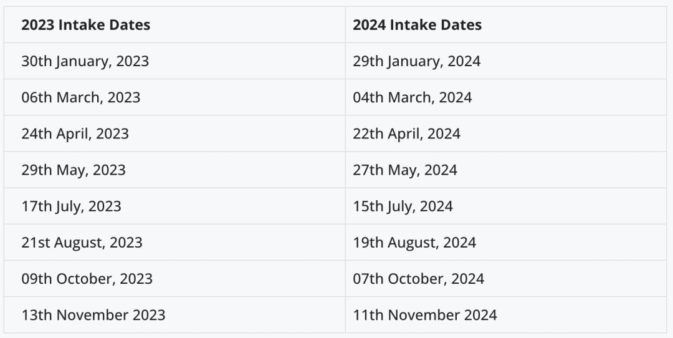Select the 09th October, 2023 cell
Screen dimensions: 673x338
tap(87, 278)
